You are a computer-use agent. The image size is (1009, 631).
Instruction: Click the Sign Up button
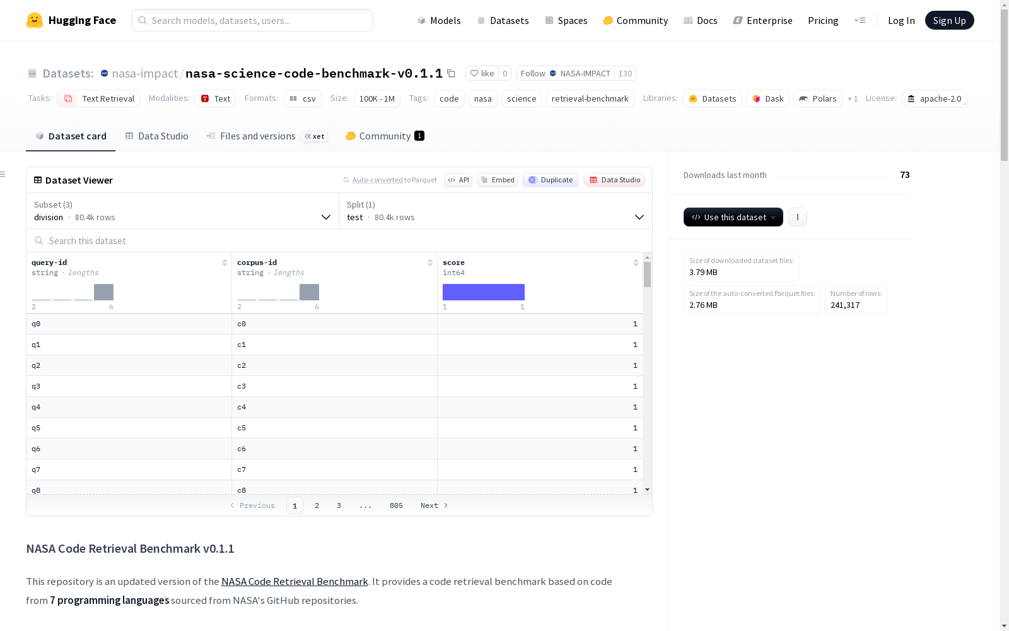tap(950, 20)
